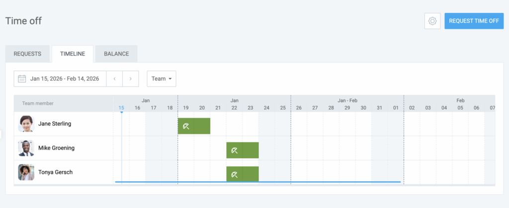Open Jane Sterling's time off entry

pos(194,126)
